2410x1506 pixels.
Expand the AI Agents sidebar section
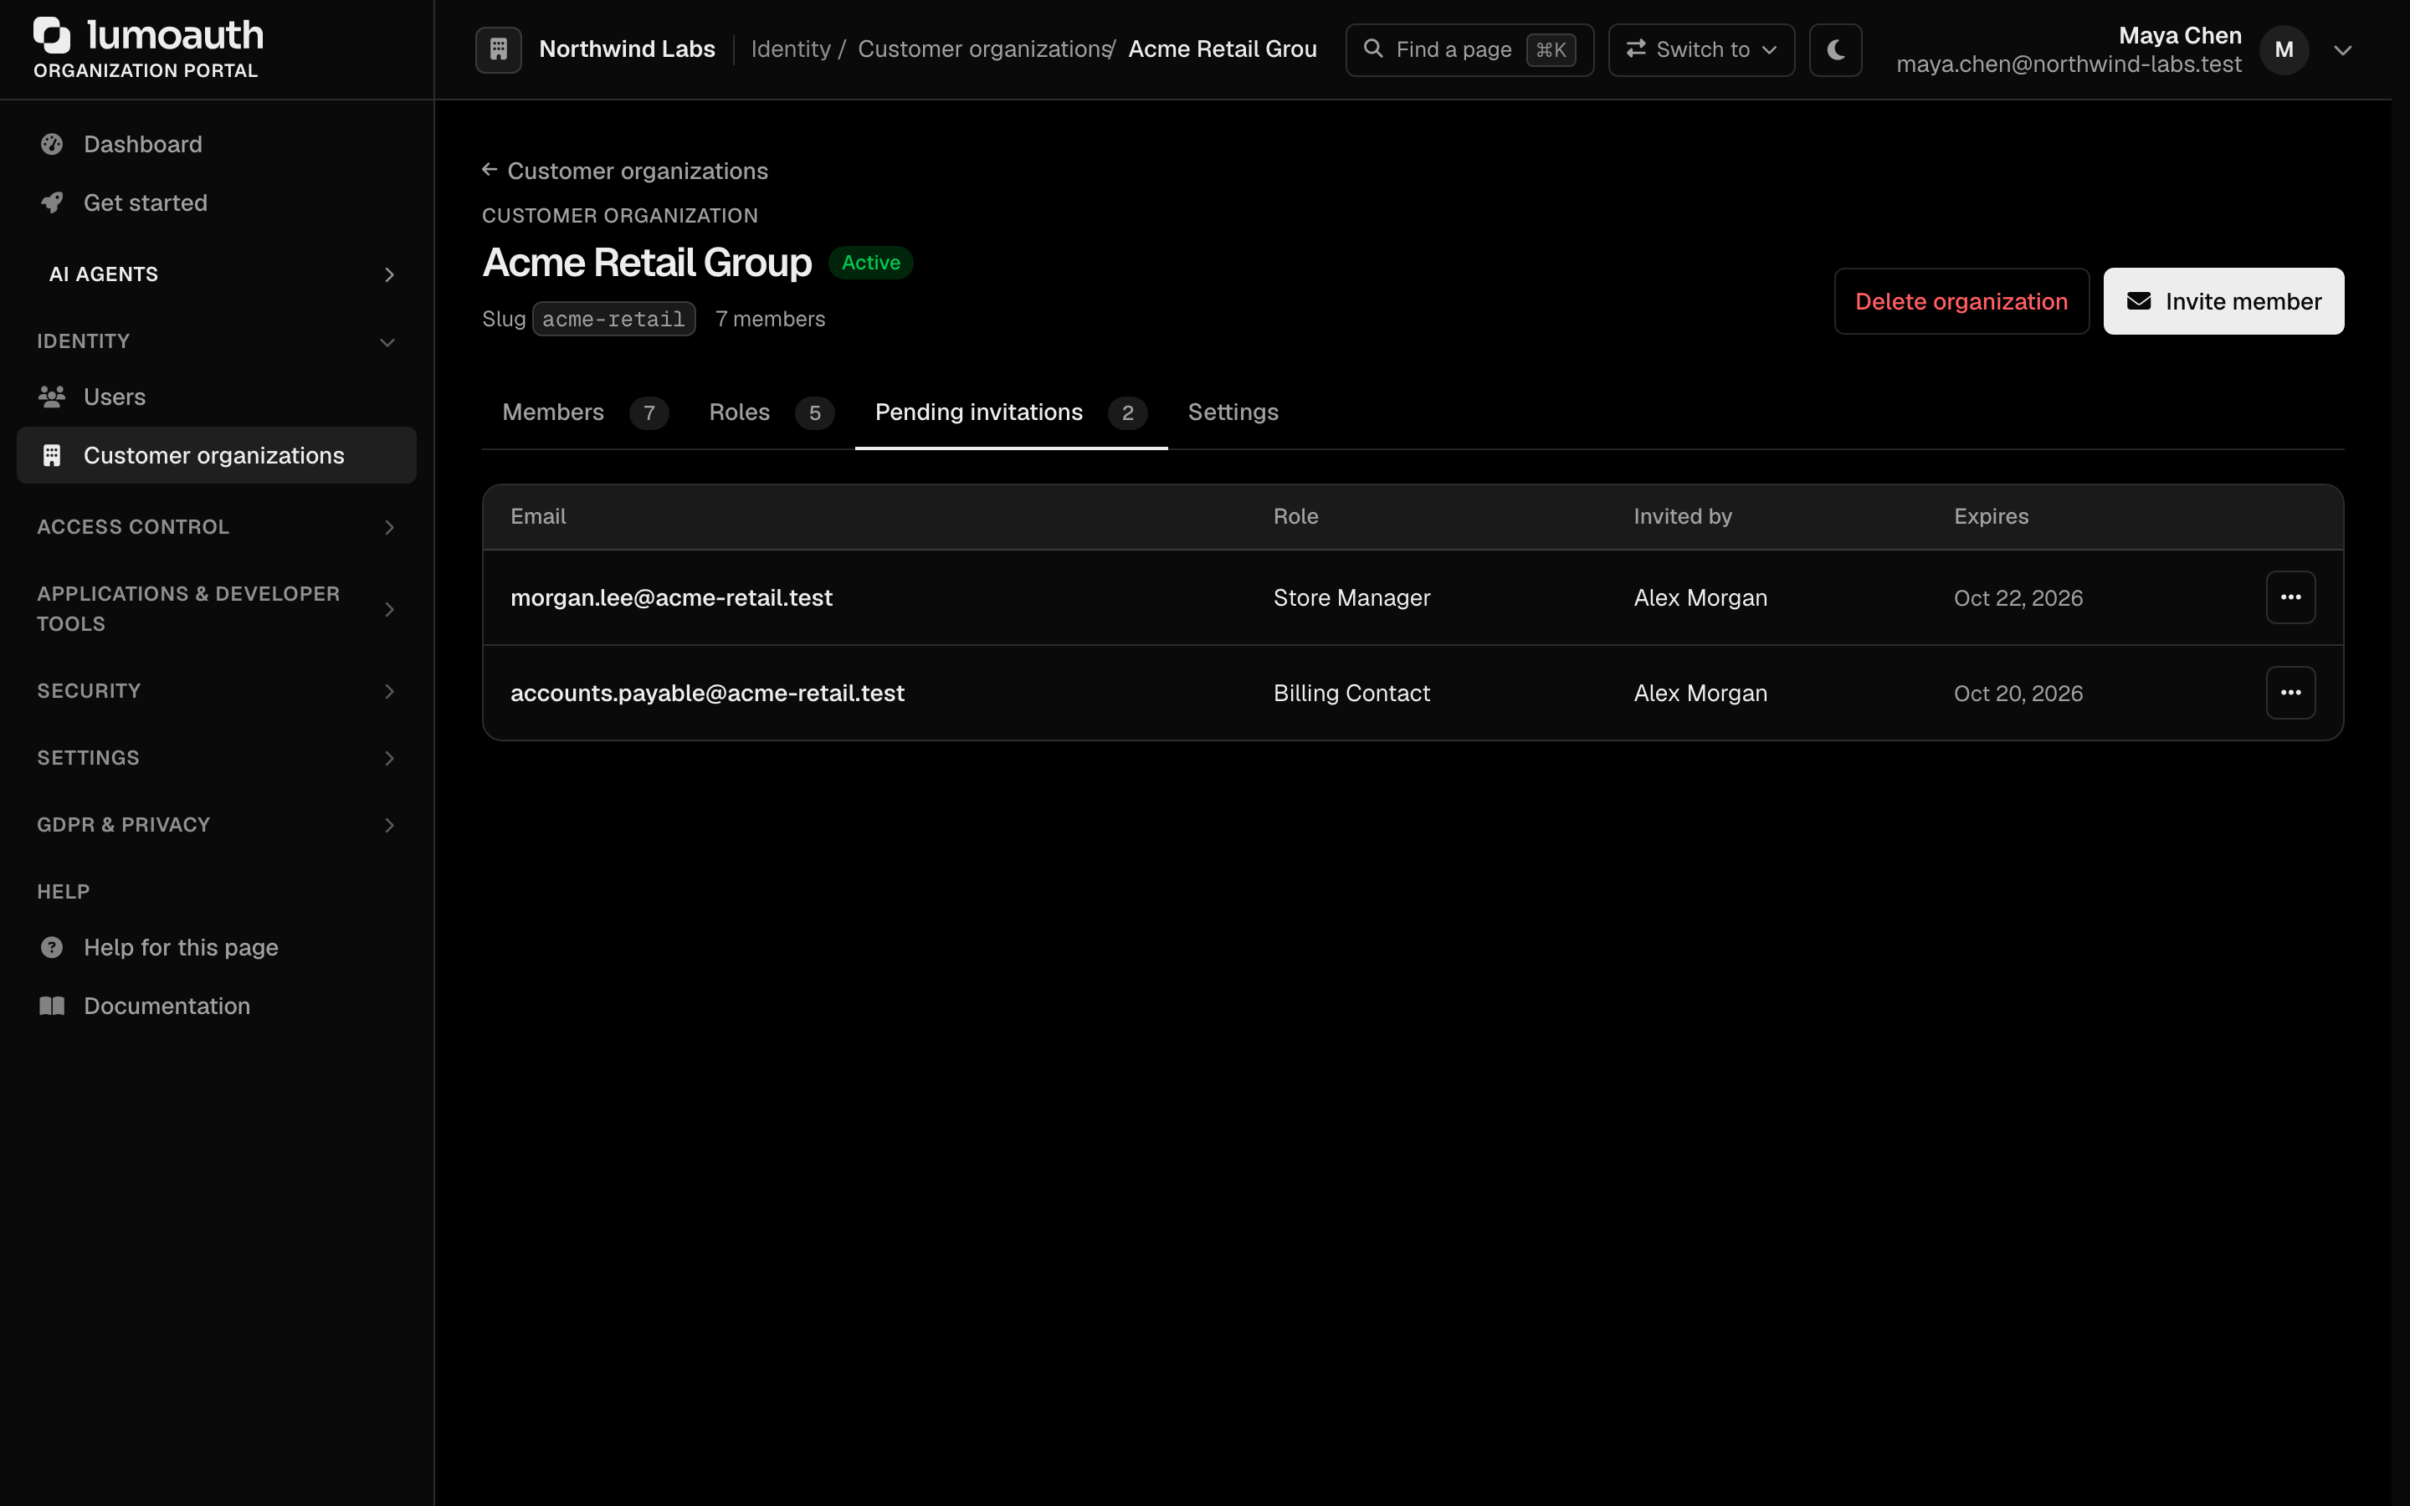click(217, 274)
